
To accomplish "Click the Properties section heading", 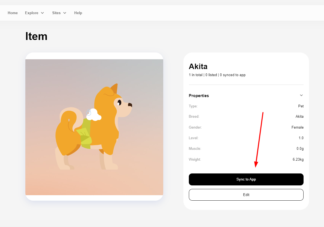I will coord(199,96).
